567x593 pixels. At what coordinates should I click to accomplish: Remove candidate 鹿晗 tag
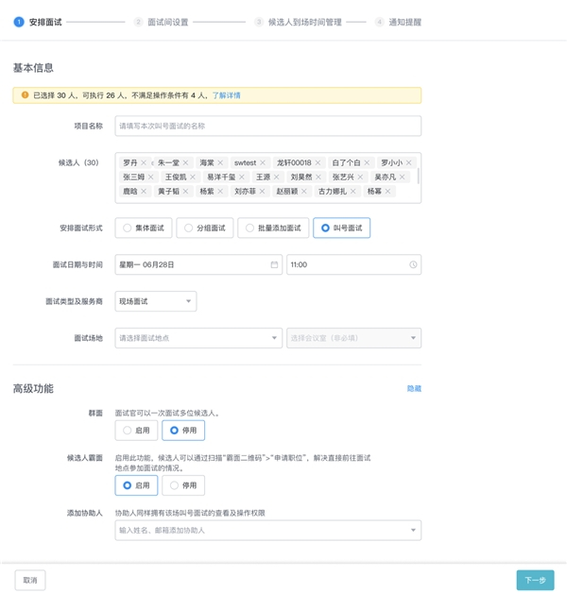coord(144,192)
